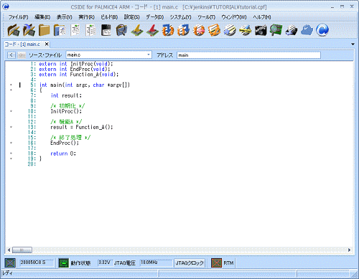This screenshot has height=279, width=359.
Task: Toggle breakpoint marker on line 19
Action: tap(11, 159)
